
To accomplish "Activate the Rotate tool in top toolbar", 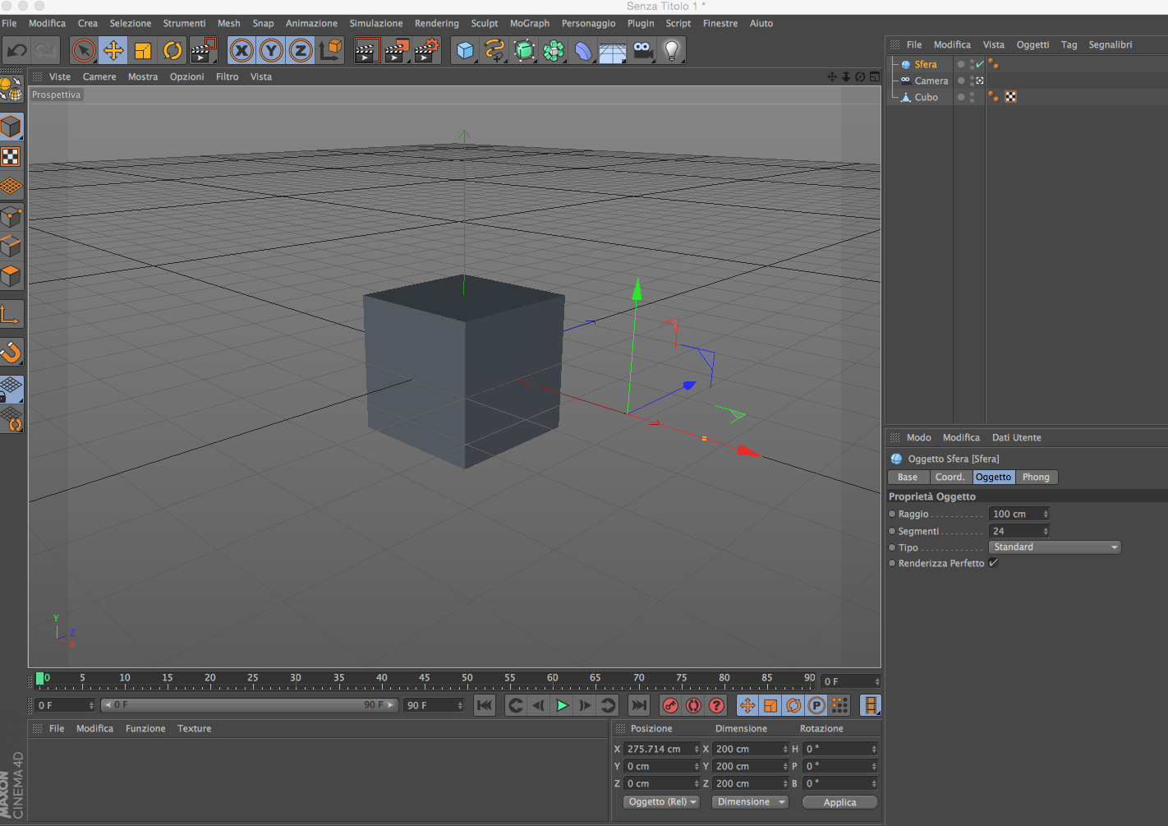I will point(172,51).
